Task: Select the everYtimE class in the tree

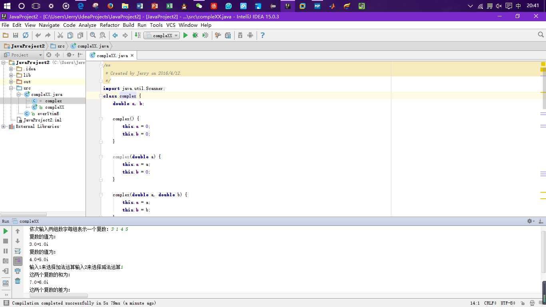Action: click(48, 114)
